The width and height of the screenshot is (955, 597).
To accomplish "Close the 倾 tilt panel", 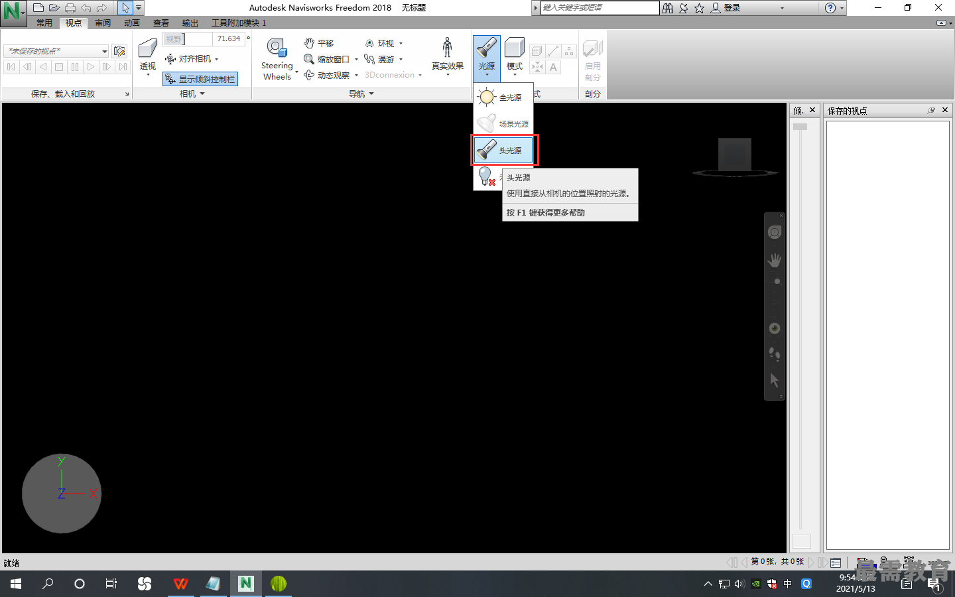I will [812, 110].
